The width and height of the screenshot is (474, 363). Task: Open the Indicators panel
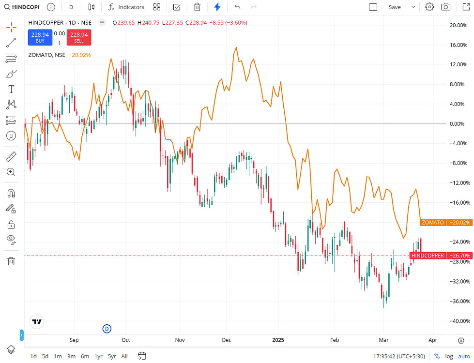click(126, 7)
